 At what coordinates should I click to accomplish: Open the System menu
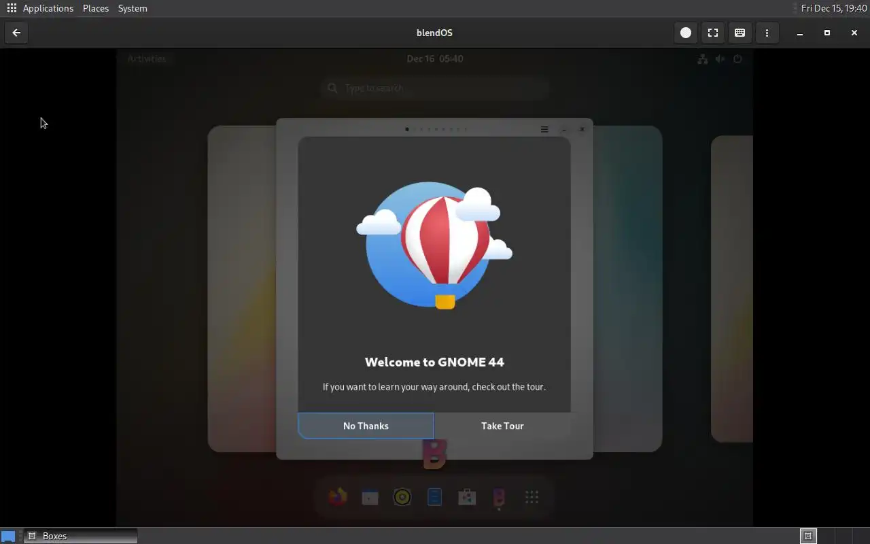point(133,8)
